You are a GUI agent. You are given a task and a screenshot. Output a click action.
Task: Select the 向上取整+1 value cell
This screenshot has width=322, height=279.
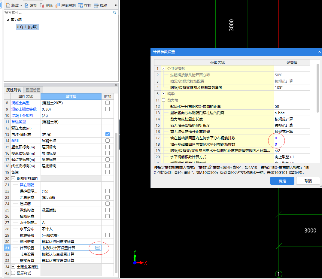[292, 157]
